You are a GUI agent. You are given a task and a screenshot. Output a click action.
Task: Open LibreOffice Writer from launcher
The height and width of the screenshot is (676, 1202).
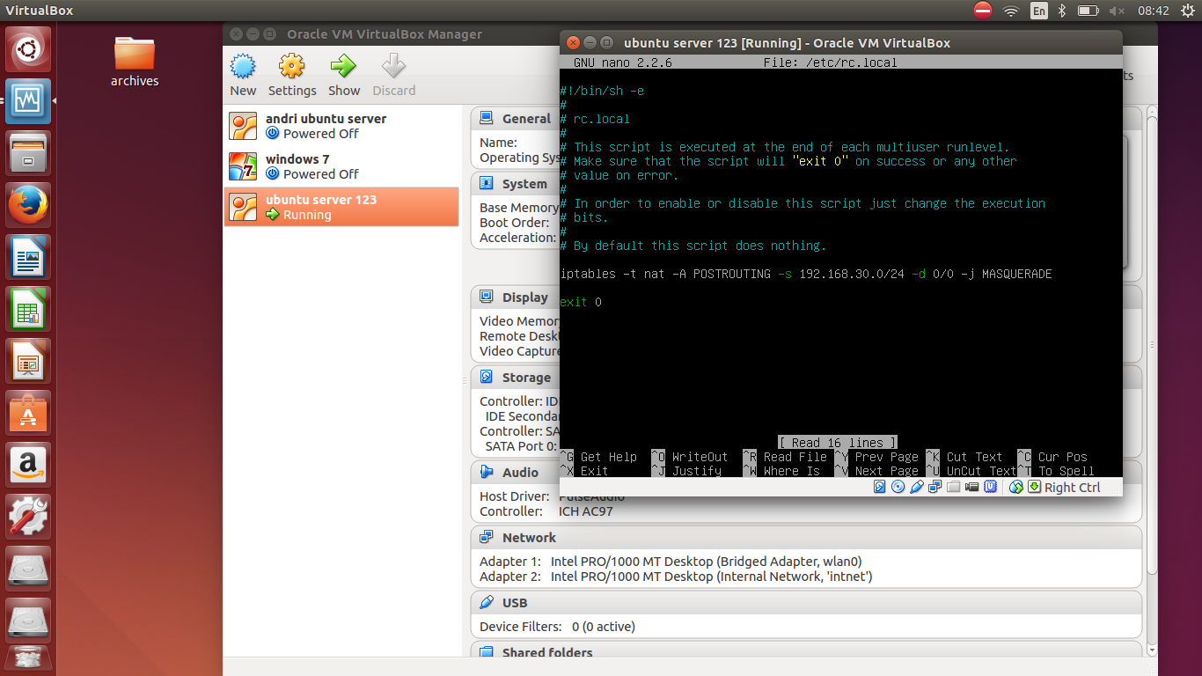(28, 258)
